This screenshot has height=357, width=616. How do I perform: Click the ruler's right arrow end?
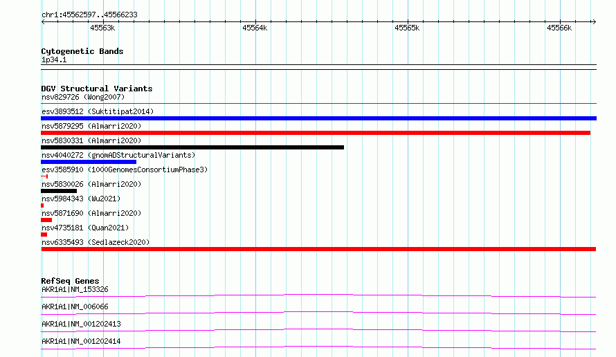(594, 21)
